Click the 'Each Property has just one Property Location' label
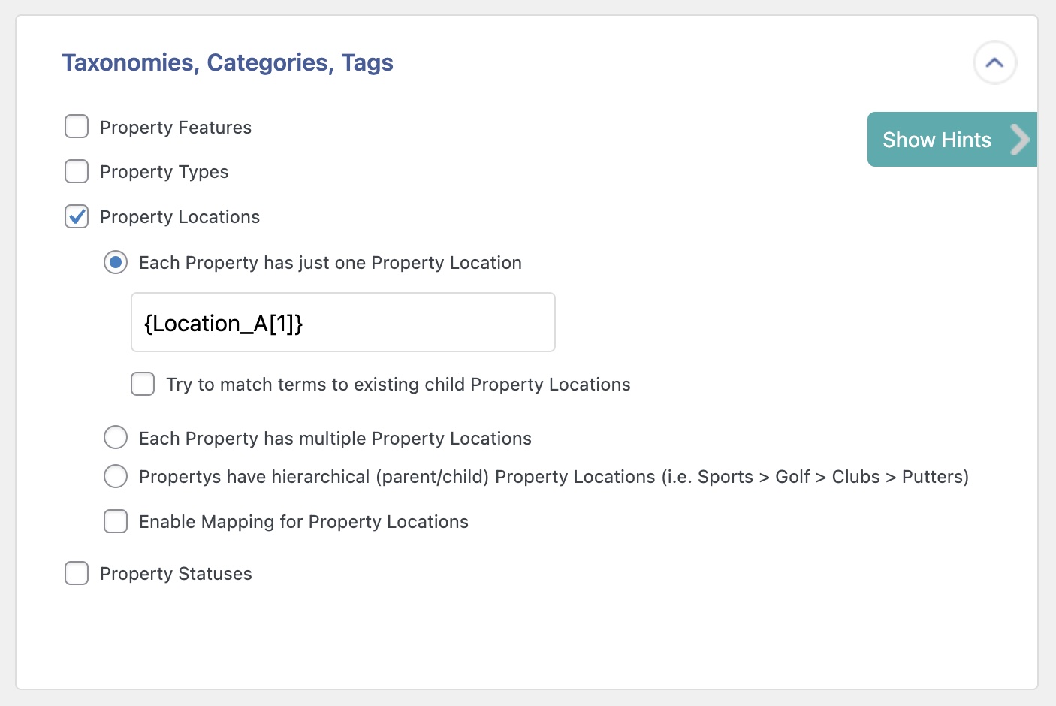This screenshot has width=1056, height=706. (x=330, y=262)
